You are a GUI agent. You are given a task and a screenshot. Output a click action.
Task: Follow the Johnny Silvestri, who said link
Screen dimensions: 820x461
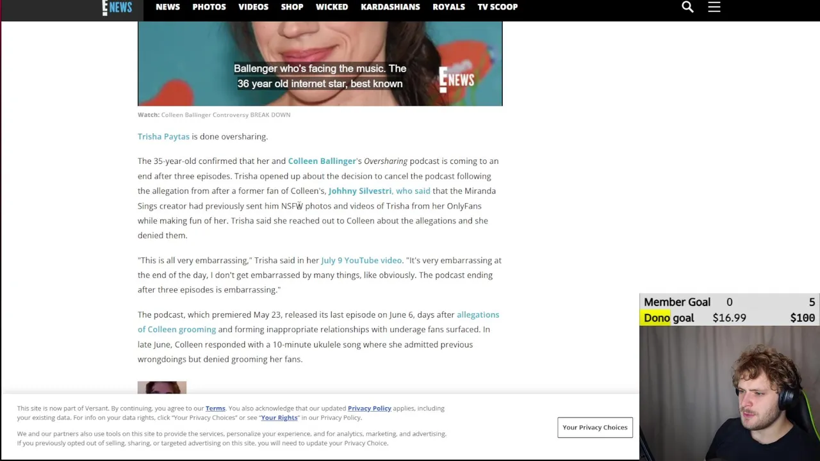click(x=379, y=191)
